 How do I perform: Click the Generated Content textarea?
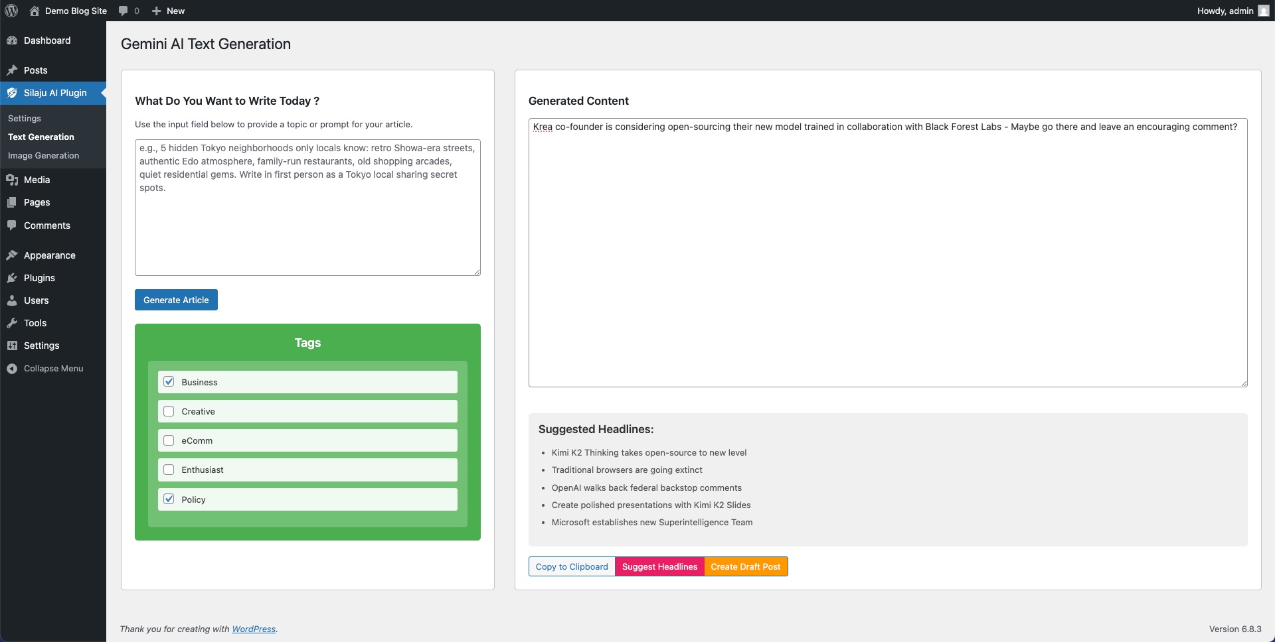[888, 253]
